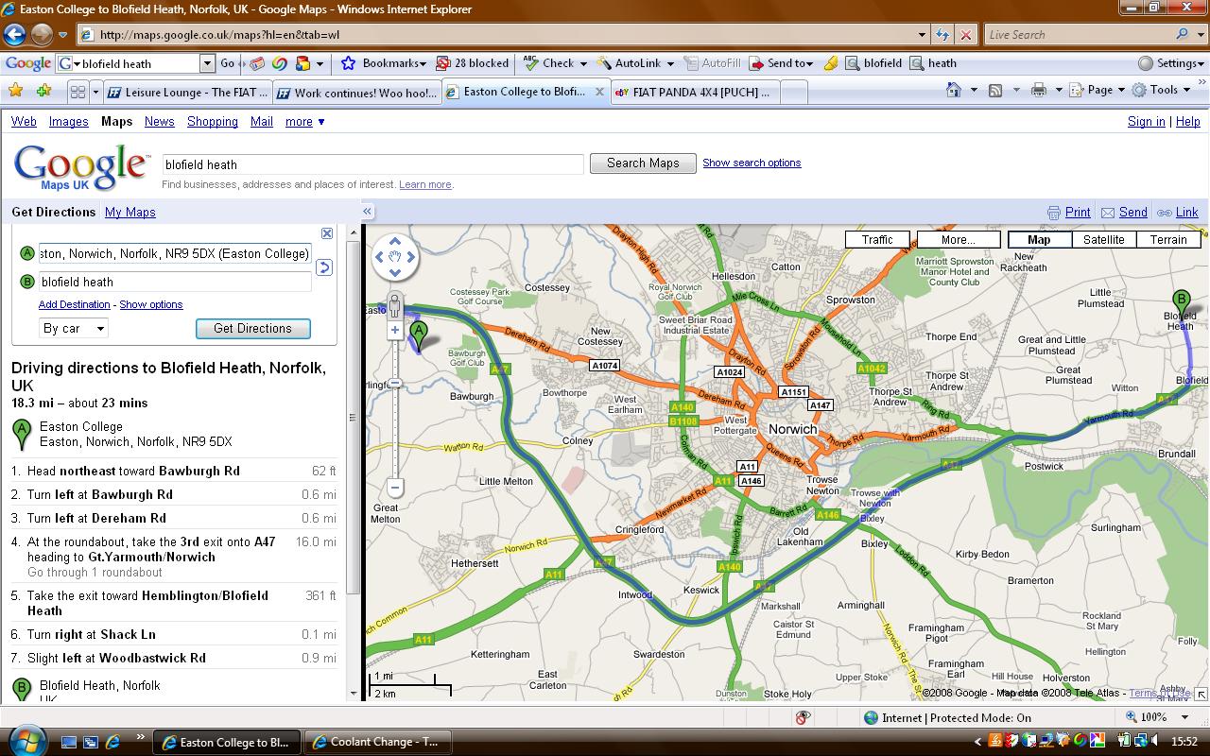
Task: Click the AutoLink toolbar button
Action: point(635,63)
